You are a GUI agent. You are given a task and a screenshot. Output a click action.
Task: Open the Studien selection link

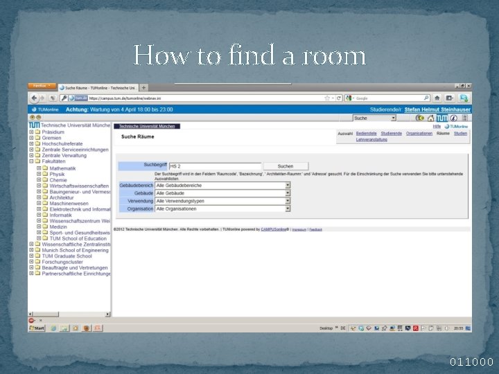460,134
